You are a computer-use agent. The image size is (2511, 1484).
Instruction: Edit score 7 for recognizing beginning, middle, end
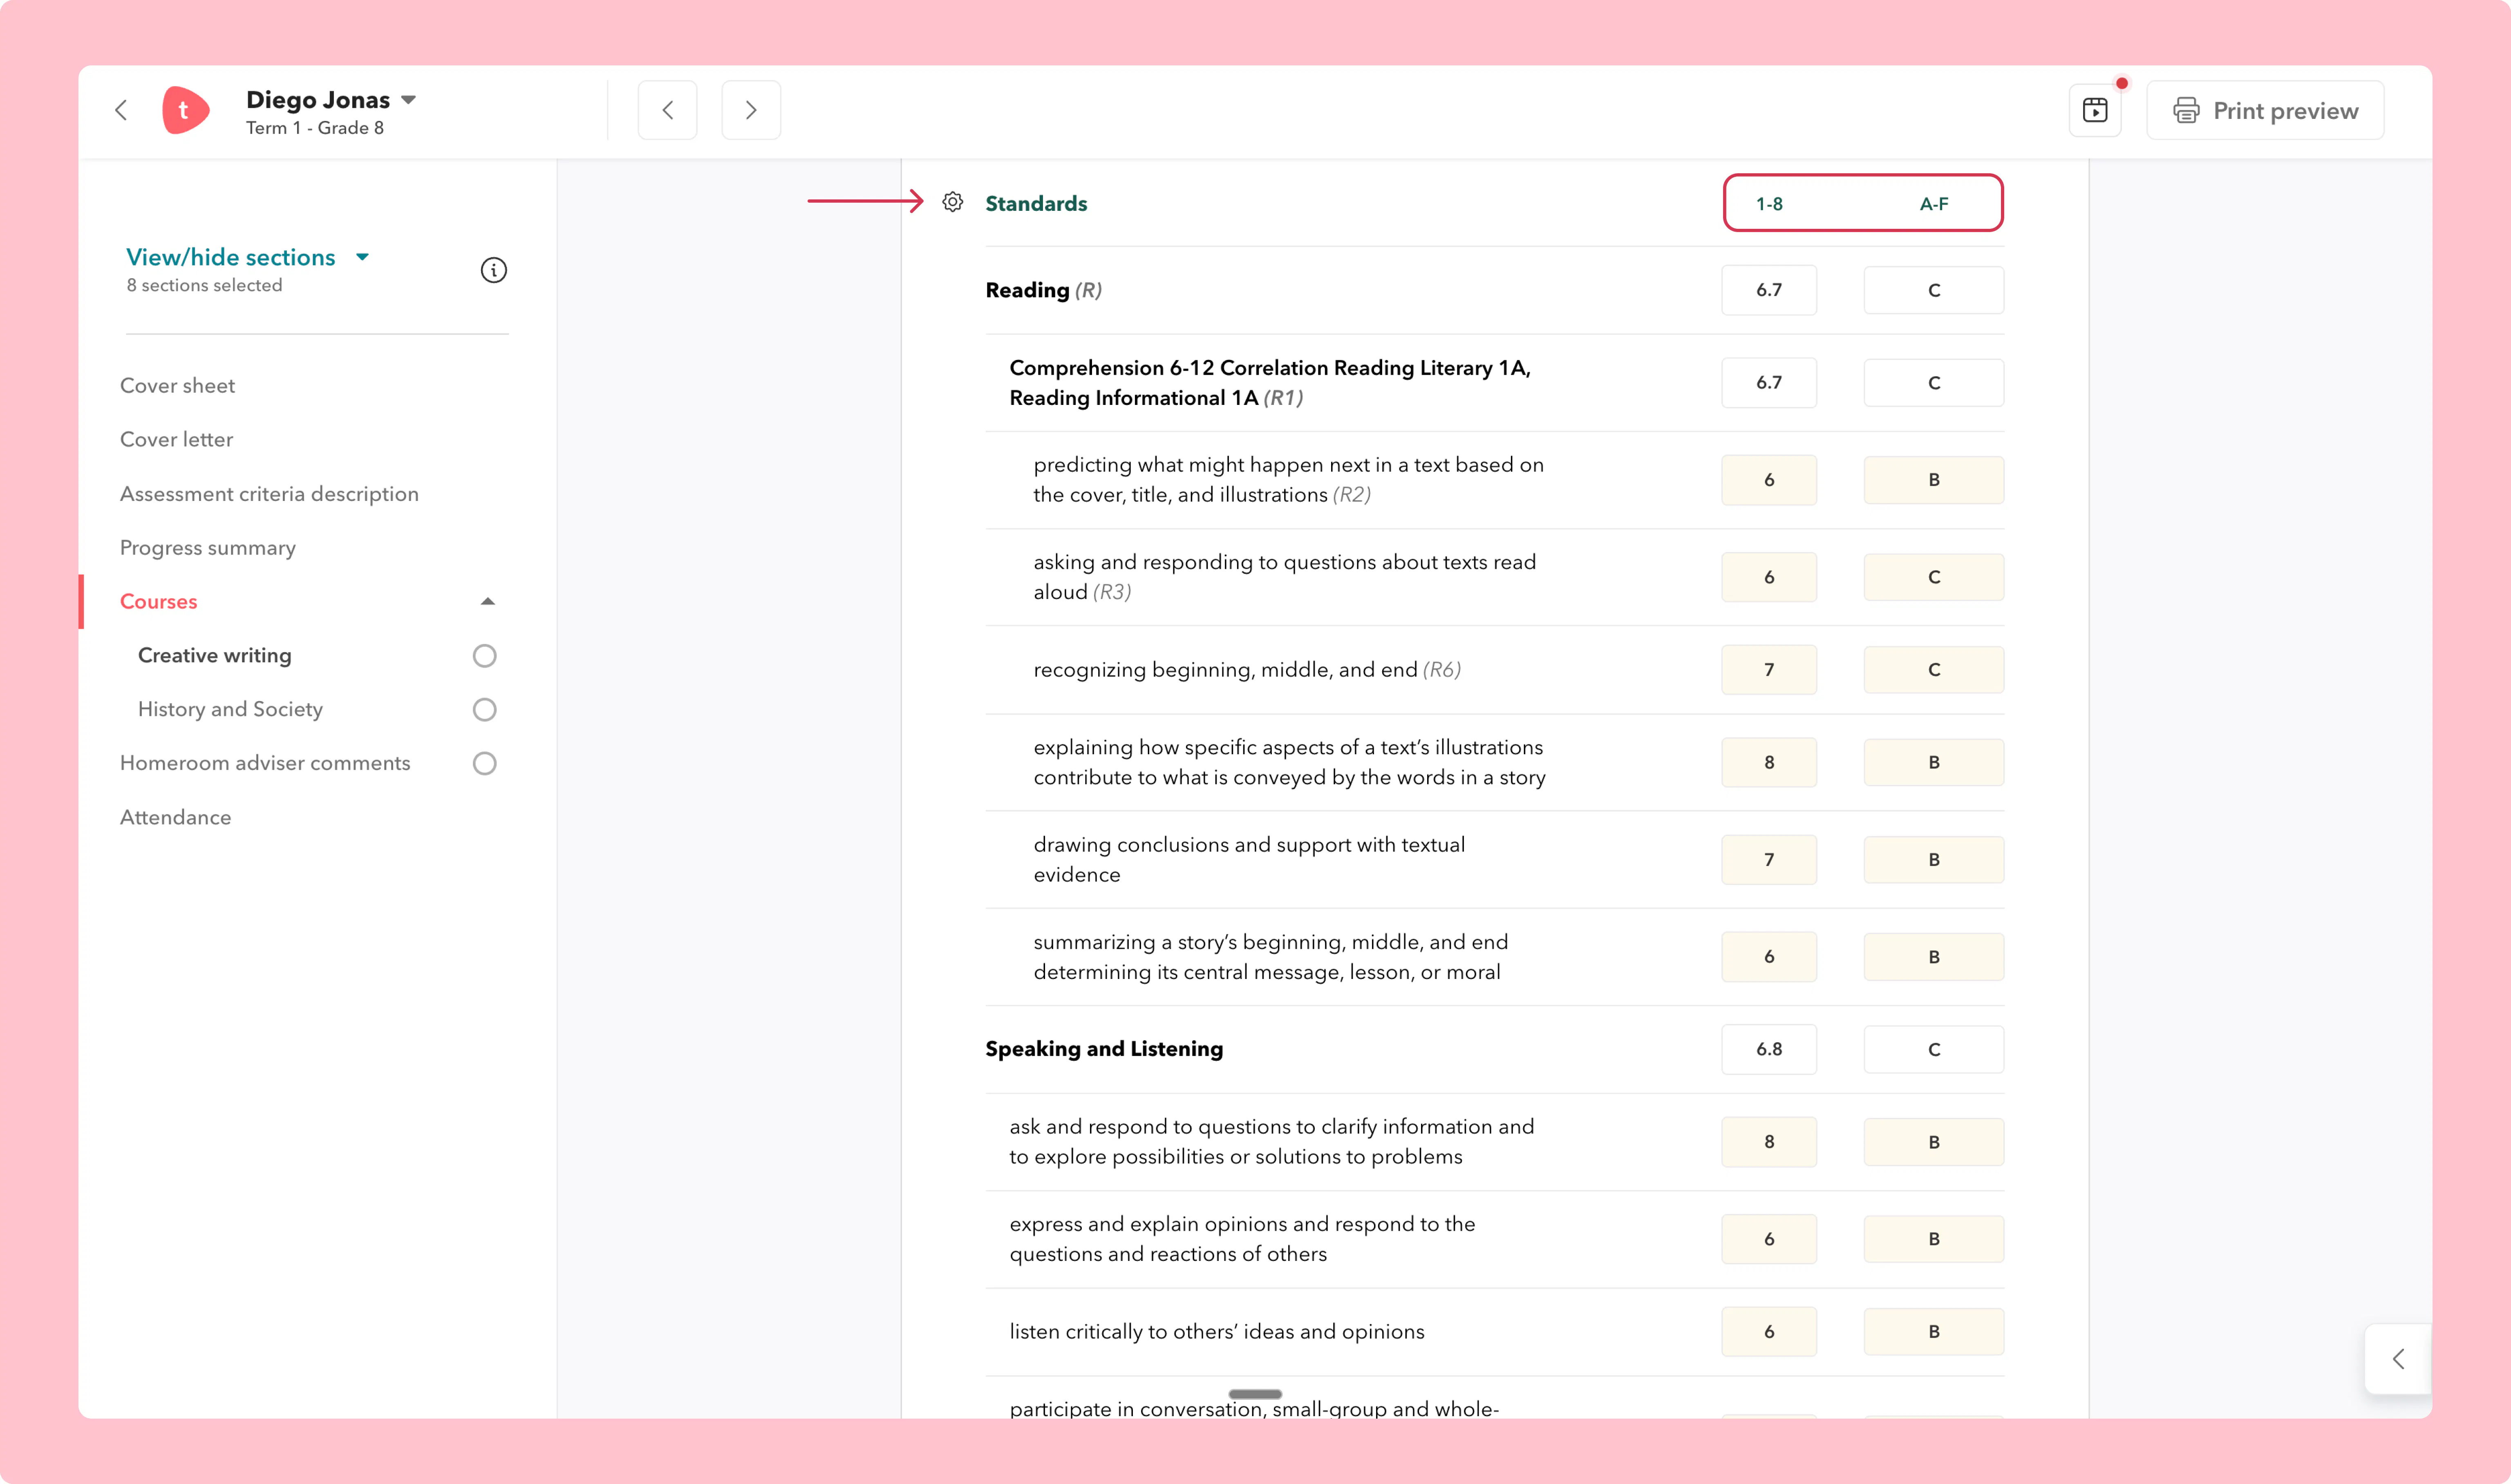(1768, 670)
